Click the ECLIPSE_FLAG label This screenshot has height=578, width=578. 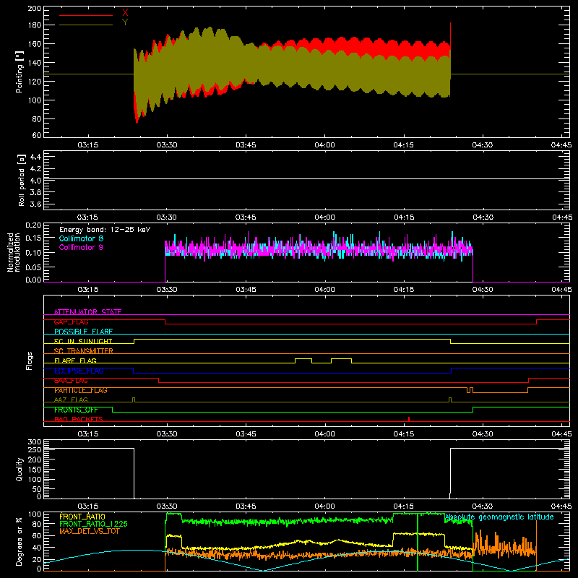coord(79,371)
